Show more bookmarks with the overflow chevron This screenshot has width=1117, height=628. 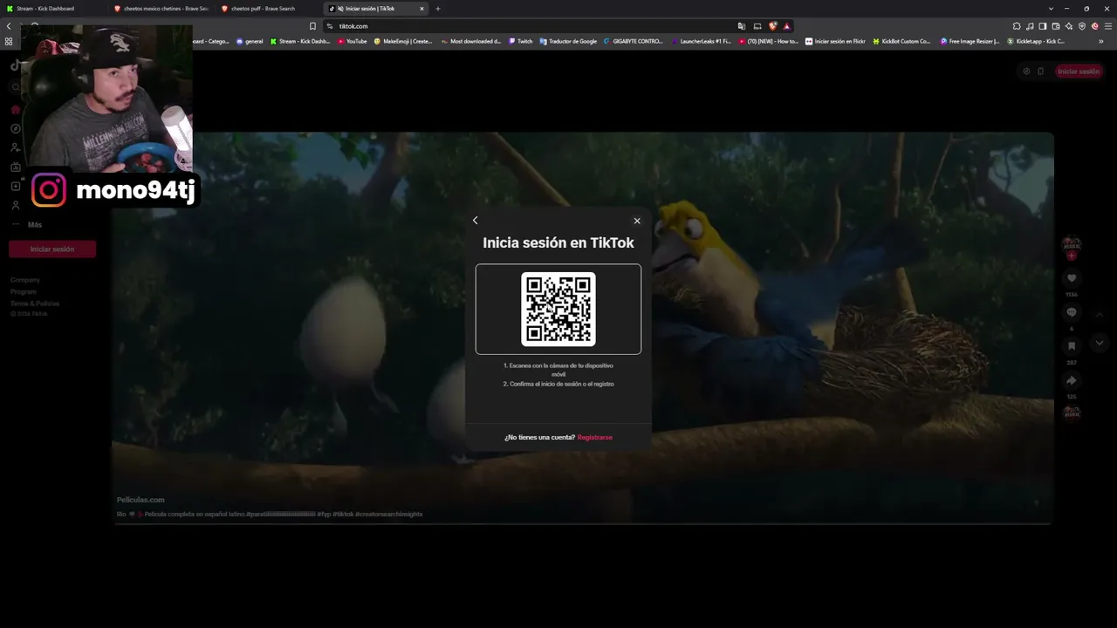(x=1101, y=41)
